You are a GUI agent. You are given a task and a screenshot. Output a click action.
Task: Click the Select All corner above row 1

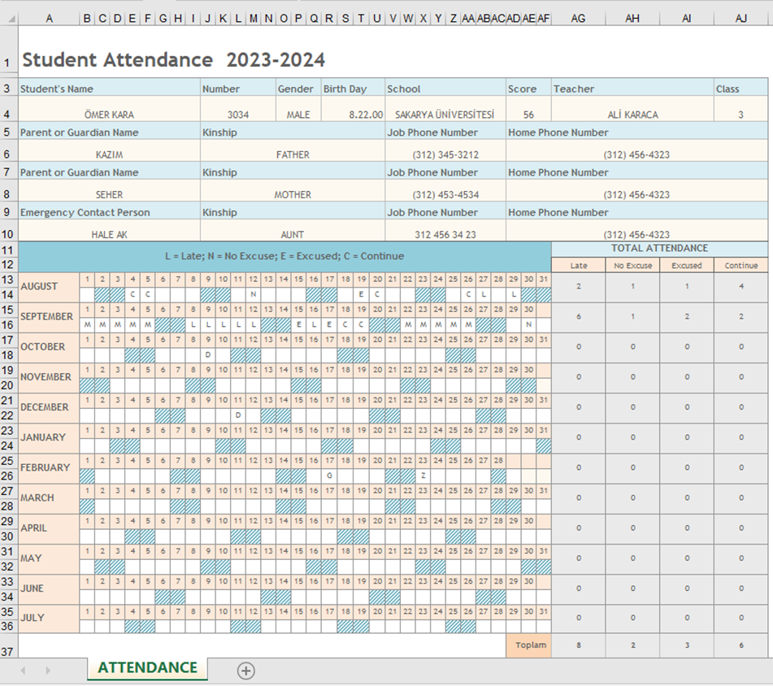[11, 18]
